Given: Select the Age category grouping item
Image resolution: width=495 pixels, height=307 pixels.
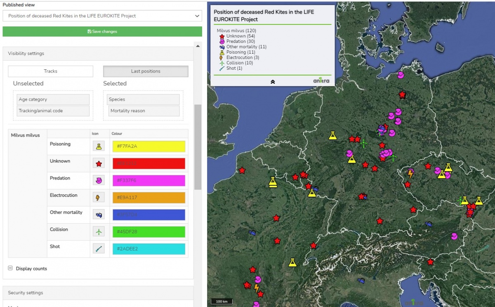Looking at the screenshot, I should (53, 99).
